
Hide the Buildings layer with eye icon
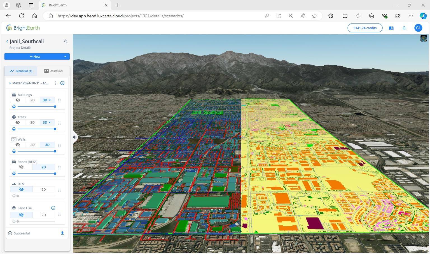[18, 100]
